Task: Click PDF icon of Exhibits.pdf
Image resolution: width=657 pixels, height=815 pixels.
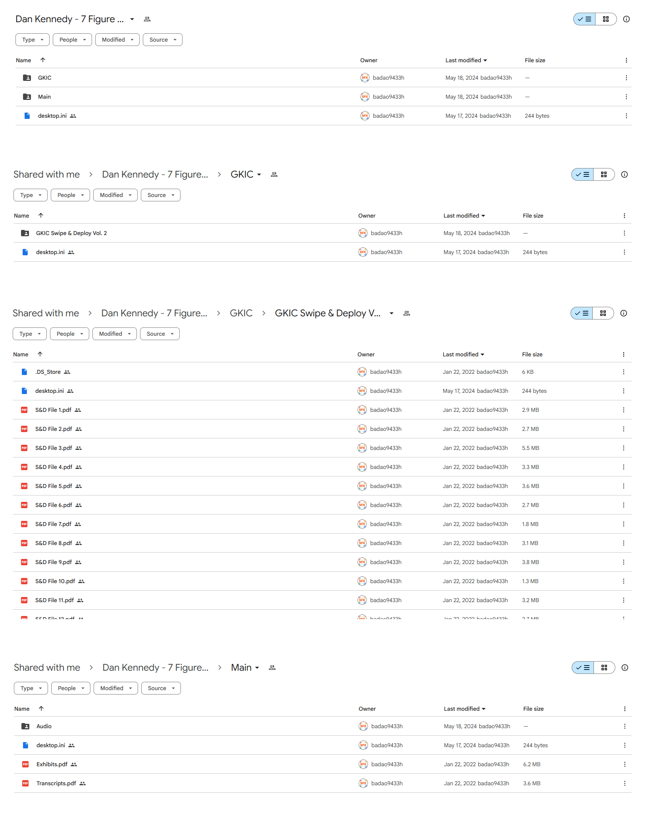Action: coord(25,764)
